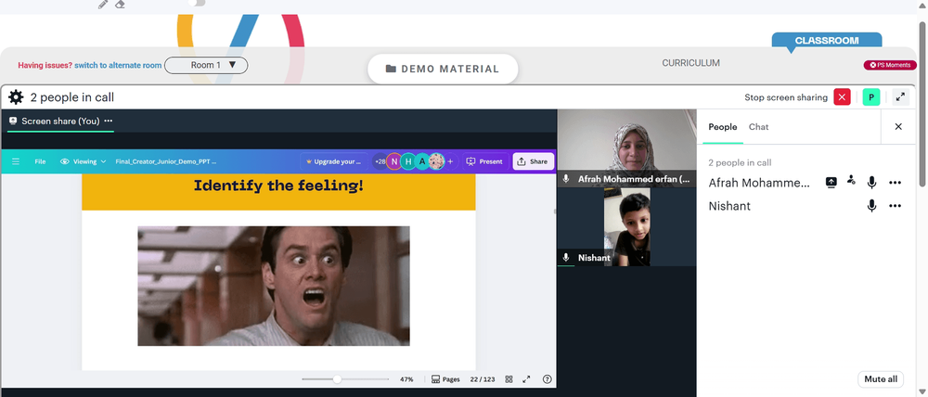Enter Canva fullscreen mode

click(x=526, y=379)
